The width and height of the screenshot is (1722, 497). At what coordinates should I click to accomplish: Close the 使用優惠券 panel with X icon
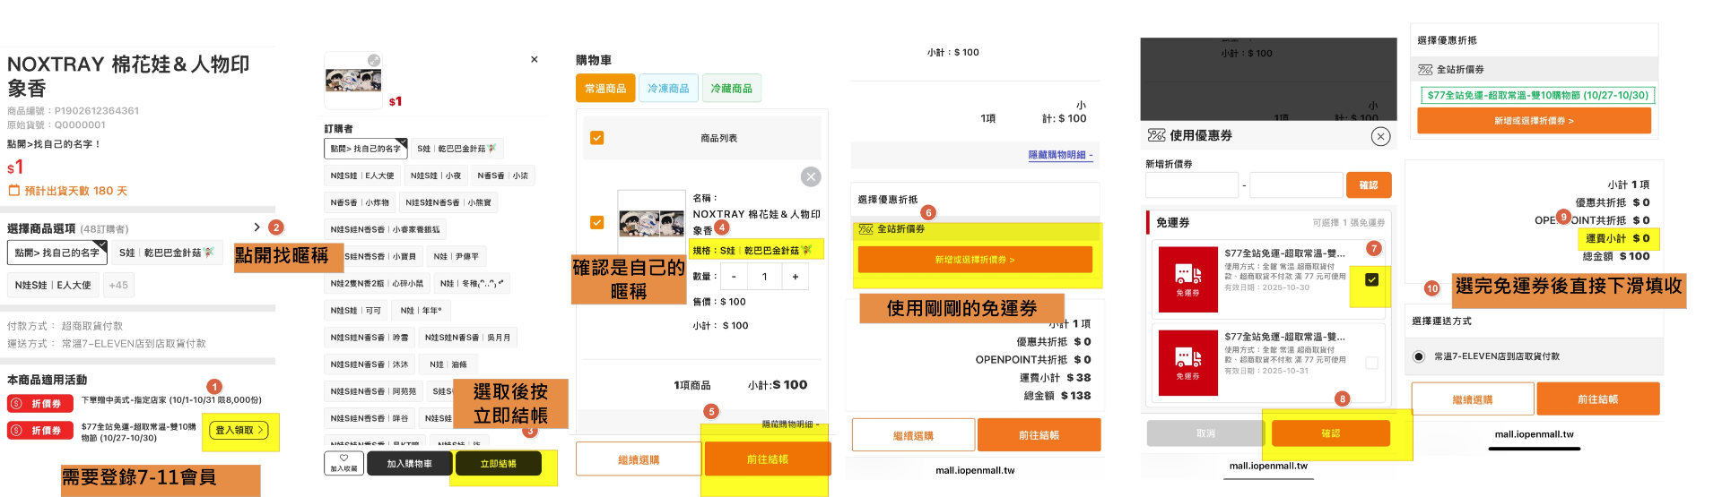1380,136
